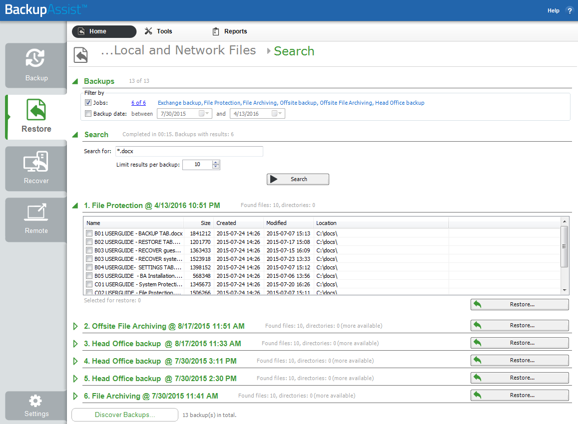
Task: Click the Reports clipboard icon
Action: (216, 31)
